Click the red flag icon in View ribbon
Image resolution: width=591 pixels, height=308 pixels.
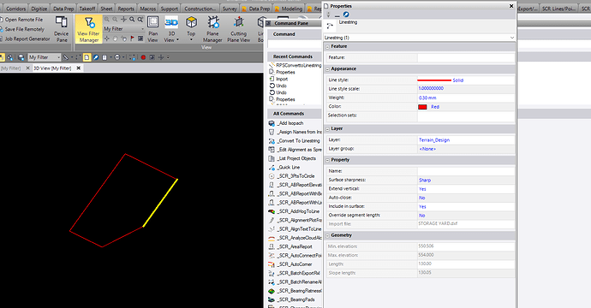click(x=132, y=38)
